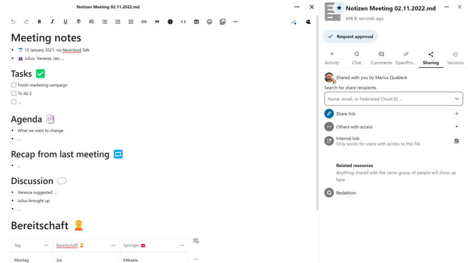Open the H1 heading menu
This screenshot has width=468, height=263.
tap(91, 22)
